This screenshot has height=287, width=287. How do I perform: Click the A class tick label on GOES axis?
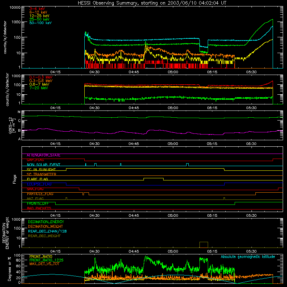(19, 139)
